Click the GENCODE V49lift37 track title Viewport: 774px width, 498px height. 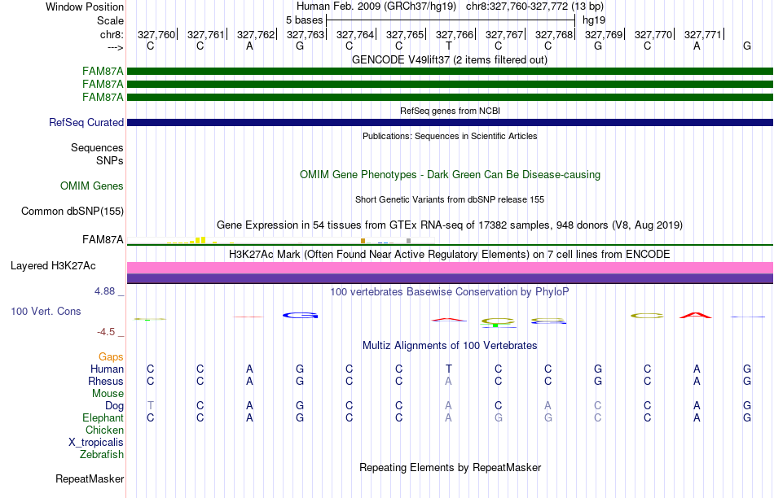[x=449, y=60]
